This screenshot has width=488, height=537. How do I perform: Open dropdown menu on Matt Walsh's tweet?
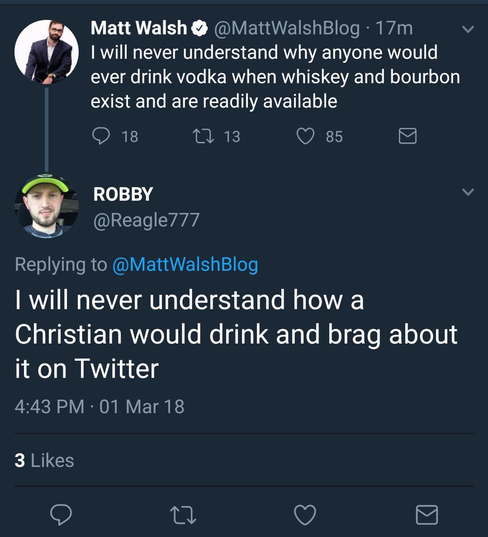(x=468, y=30)
